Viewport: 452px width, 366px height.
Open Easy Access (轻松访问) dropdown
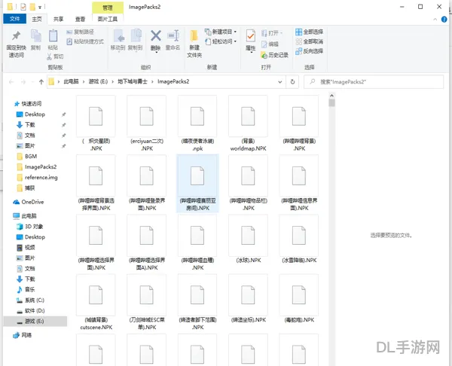(221, 41)
